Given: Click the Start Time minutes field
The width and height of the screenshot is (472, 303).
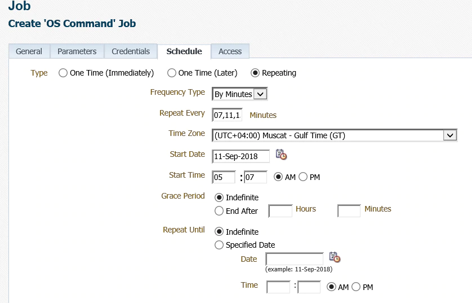Looking at the screenshot, I should 255,177.
